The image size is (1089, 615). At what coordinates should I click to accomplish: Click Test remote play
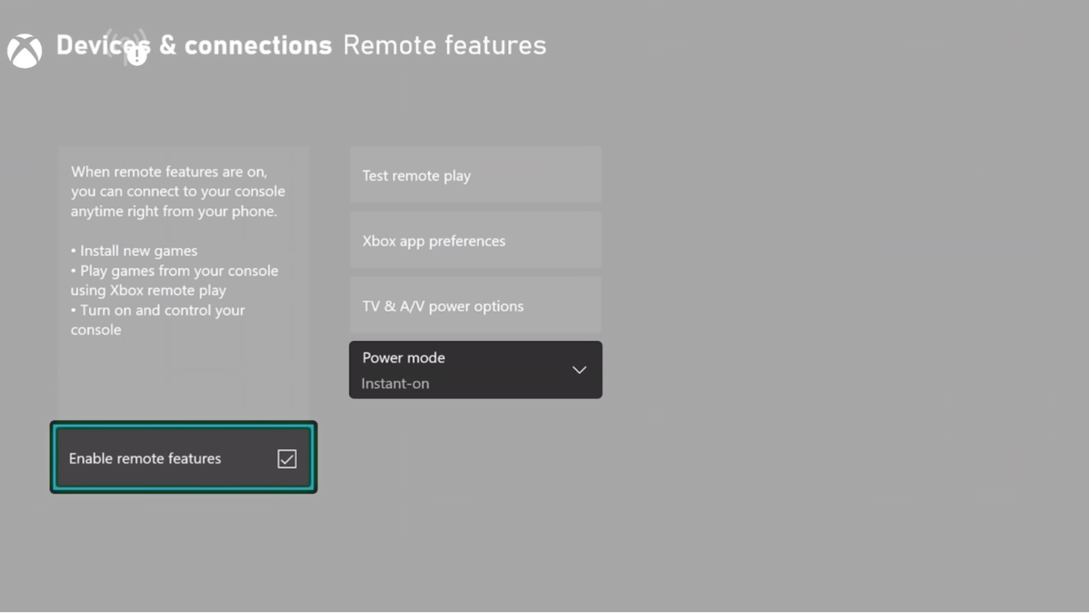point(475,175)
